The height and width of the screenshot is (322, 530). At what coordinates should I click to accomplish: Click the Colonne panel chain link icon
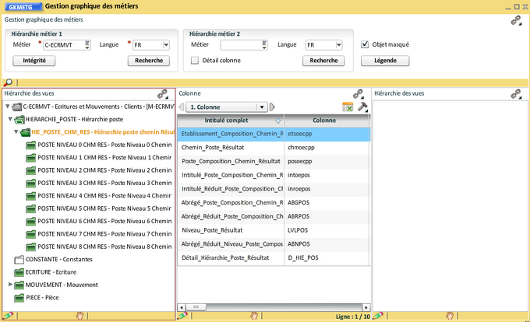point(358,93)
